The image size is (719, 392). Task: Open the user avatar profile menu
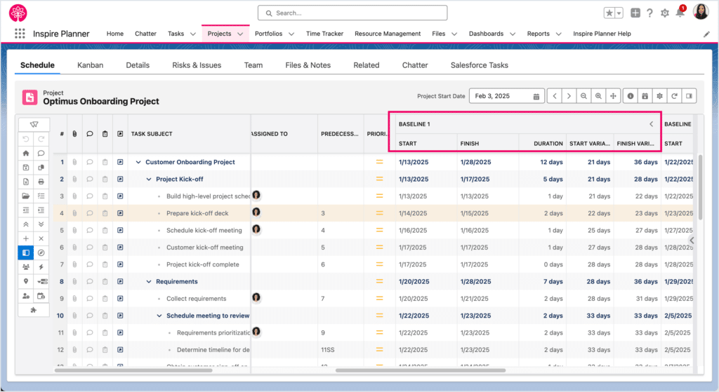pos(701,12)
